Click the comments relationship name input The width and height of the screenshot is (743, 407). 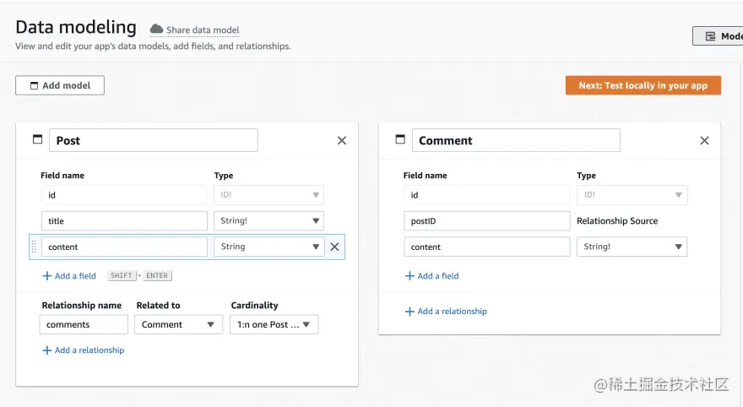(x=84, y=324)
